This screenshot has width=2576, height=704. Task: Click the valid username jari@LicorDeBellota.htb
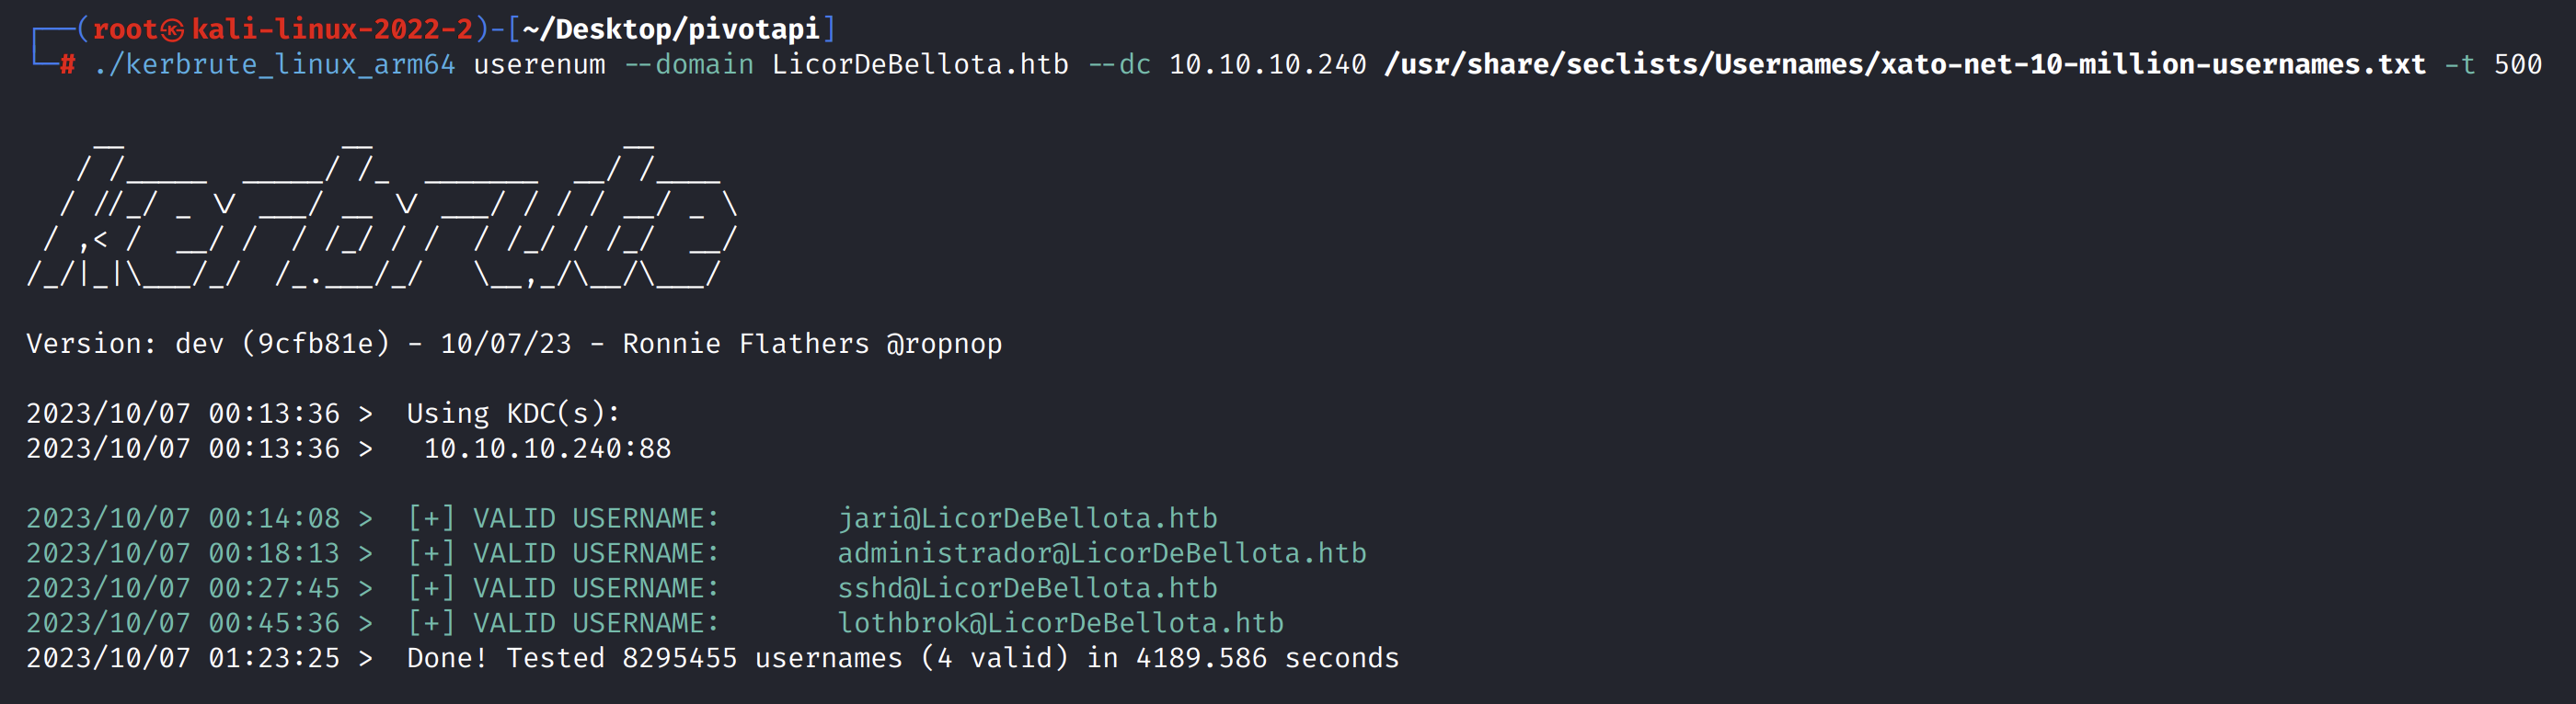tap(1027, 518)
